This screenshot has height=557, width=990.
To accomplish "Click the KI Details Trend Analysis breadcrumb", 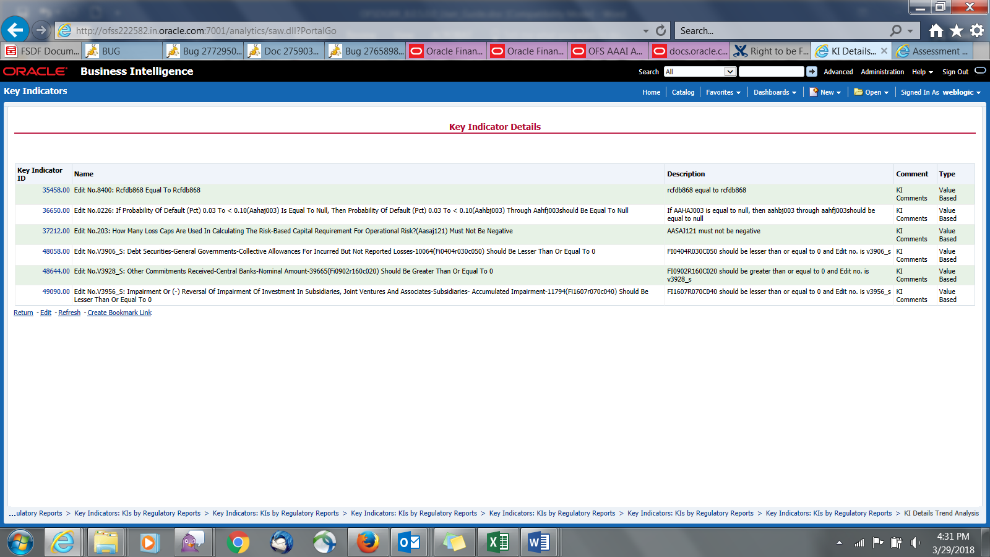I will click(x=941, y=513).
